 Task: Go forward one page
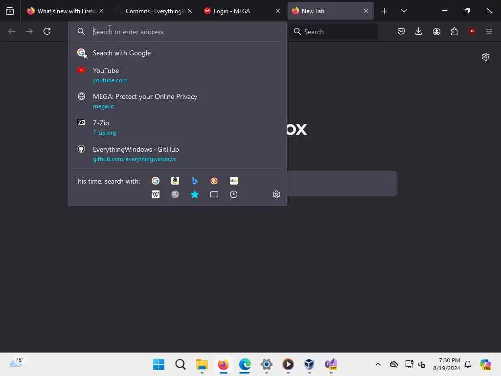[x=29, y=31]
